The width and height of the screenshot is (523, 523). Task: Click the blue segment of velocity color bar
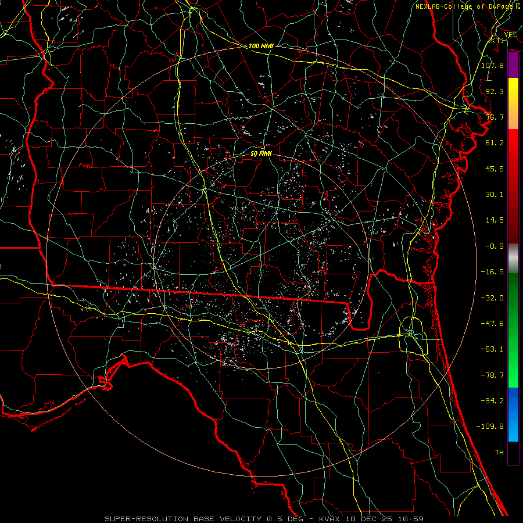513,414
